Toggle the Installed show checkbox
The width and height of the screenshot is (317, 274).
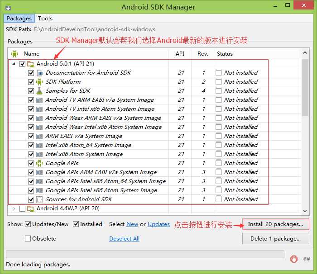[x=76, y=224]
